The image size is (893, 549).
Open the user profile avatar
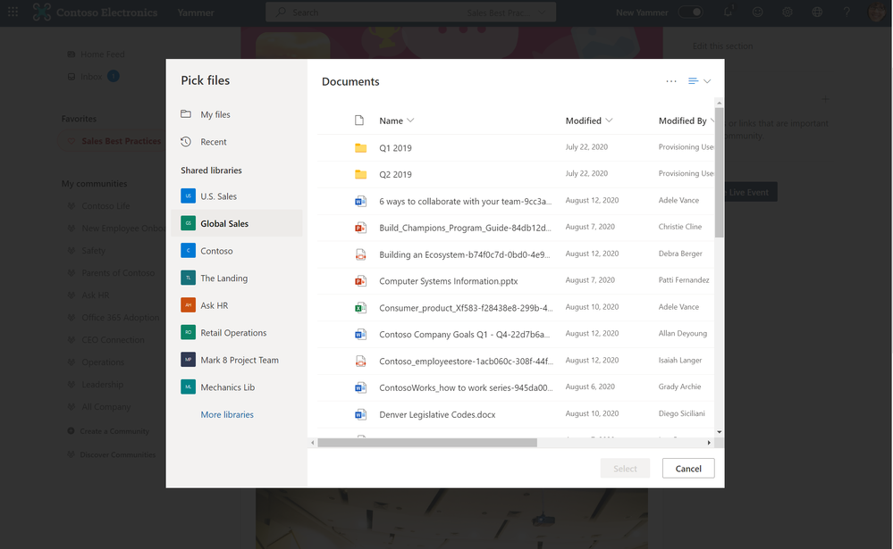876,12
